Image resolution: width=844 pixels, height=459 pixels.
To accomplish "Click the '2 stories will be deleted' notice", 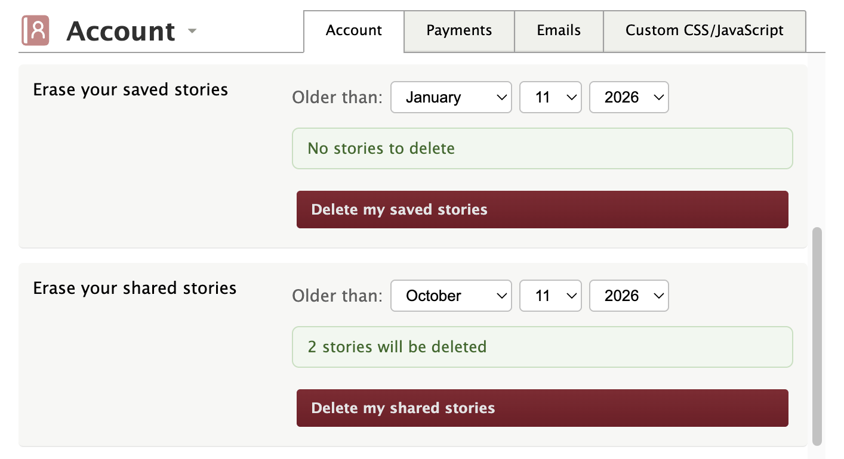I will click(x=542, y=347).
